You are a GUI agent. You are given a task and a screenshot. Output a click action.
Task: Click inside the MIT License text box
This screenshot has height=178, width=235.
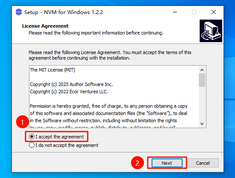114,97
